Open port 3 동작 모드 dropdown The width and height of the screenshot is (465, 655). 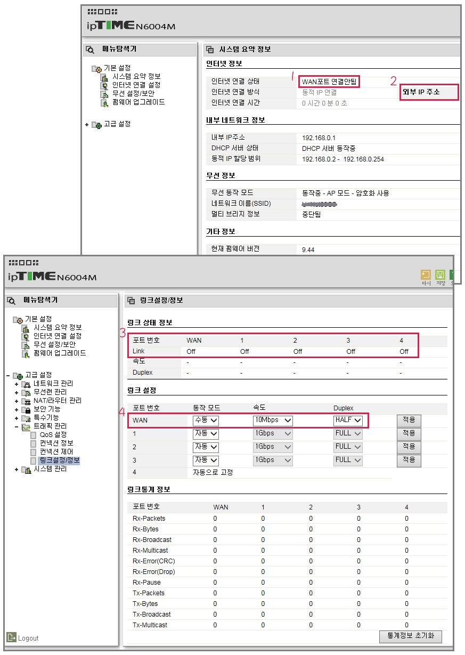click(206, 460)
